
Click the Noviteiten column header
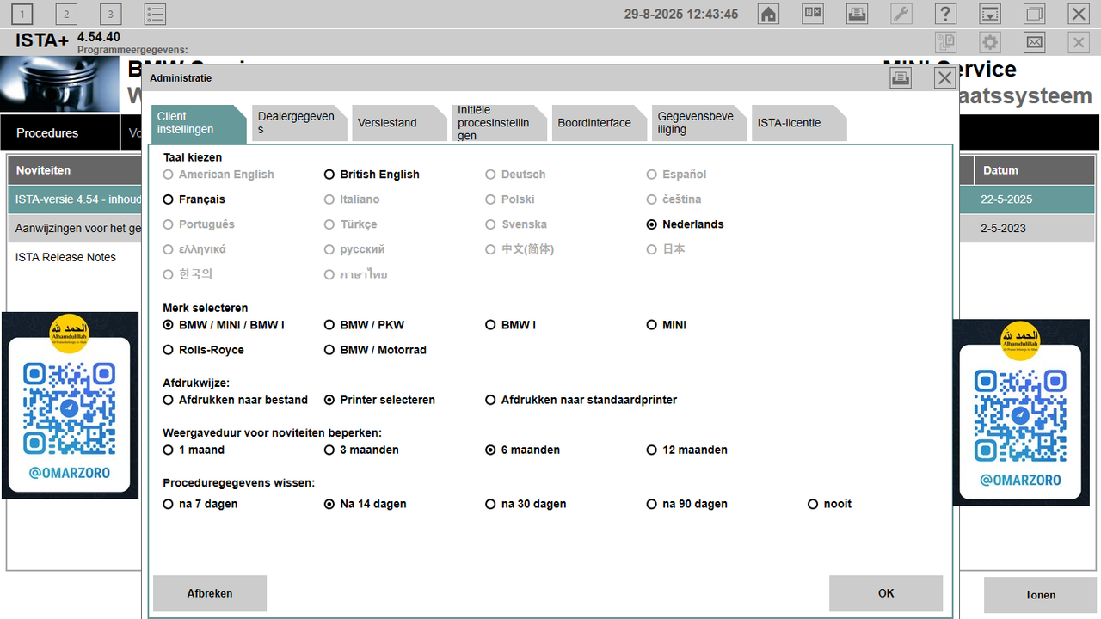click(x=75, y=170)
